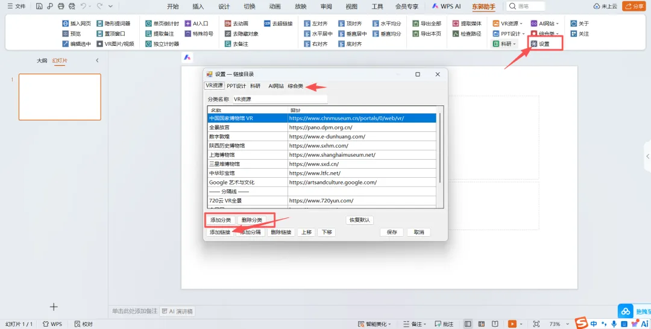651x329 pixels.
Task: Click 去超链接 remove hyperlinks tool
Action: (x=278, y=23)
